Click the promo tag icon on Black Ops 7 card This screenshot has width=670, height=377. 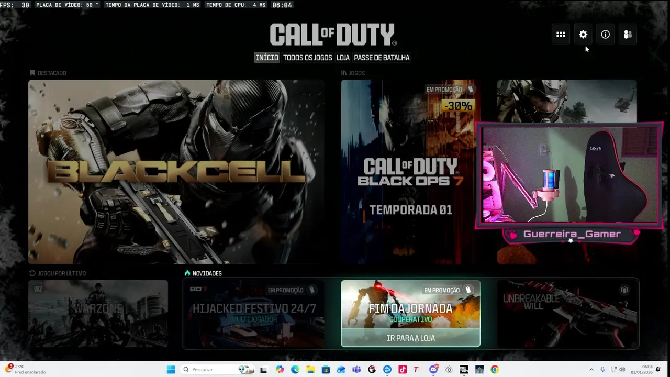coord(470,90)
